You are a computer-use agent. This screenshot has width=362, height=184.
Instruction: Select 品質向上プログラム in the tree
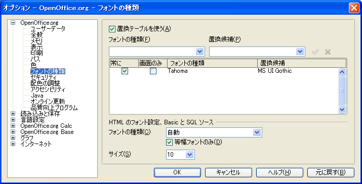click(x=54, y=108)
